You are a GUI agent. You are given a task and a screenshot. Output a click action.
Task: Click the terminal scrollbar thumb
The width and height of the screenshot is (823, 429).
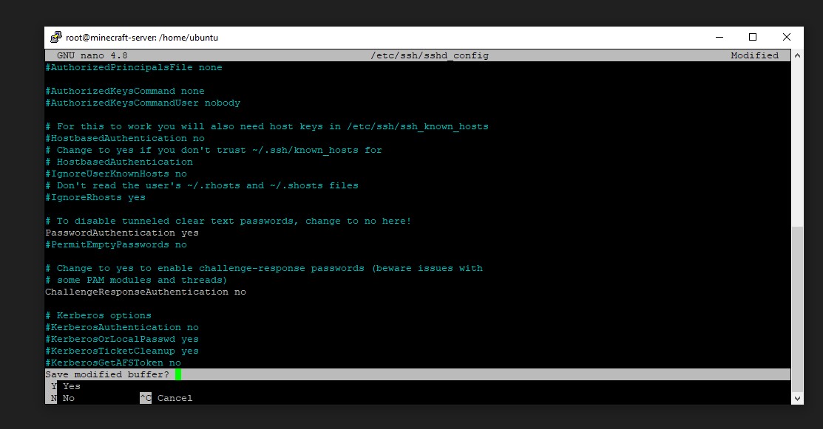(x=797, y=309)
